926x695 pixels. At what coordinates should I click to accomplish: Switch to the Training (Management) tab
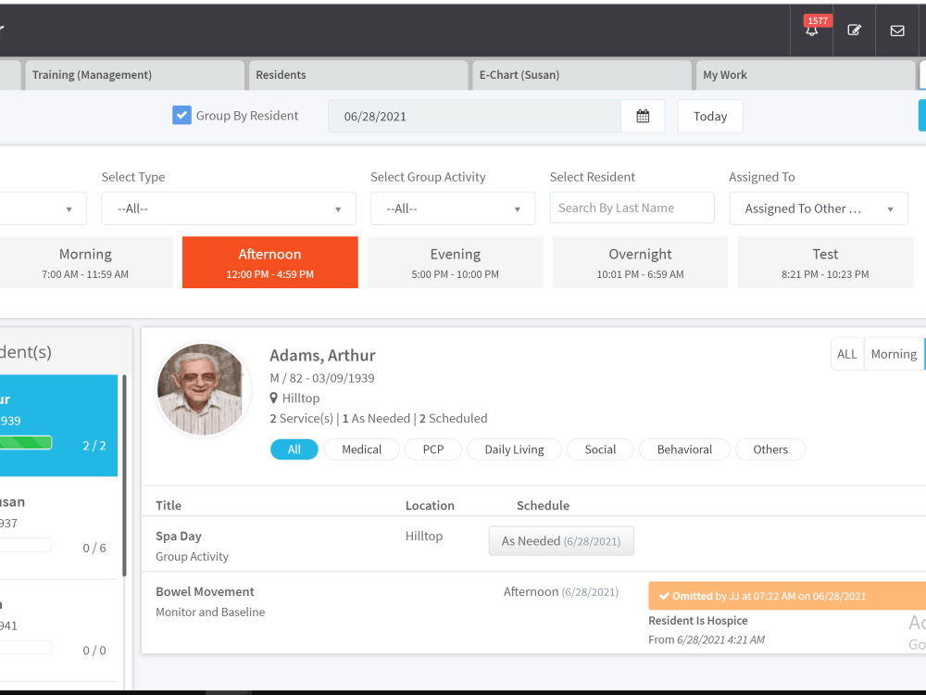pos(133,75)
